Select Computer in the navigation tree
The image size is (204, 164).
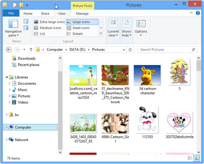coord(30,127)
